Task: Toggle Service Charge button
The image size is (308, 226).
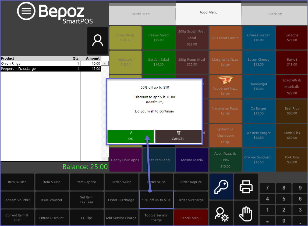Action: point(156,218)
